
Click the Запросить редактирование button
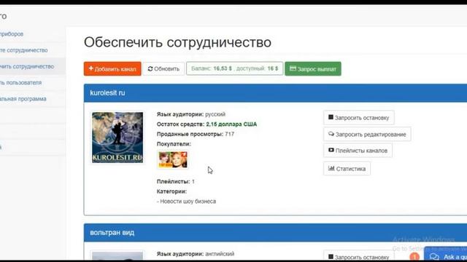coord(367,134)
